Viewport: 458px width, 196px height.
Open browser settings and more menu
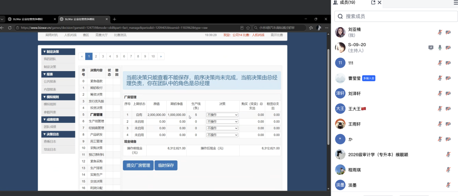pyautogui.click(x=327, y=28)
